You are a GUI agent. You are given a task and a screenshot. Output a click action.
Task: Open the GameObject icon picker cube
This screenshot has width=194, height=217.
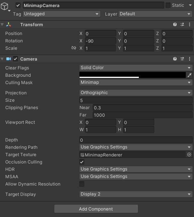coord(4,6)
